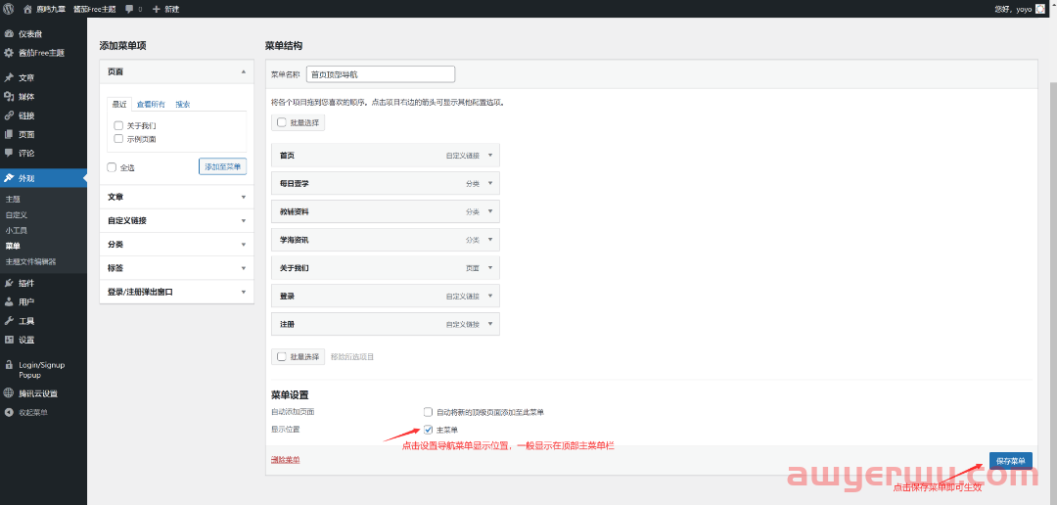Image resolution: width=1057 pixels, height=505 pixels.
Task: Click the 收起菜单 collapse arrow icon
Action: (9, 412)
